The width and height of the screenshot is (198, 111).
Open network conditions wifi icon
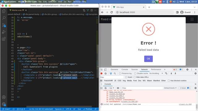[x=166, y=73]
